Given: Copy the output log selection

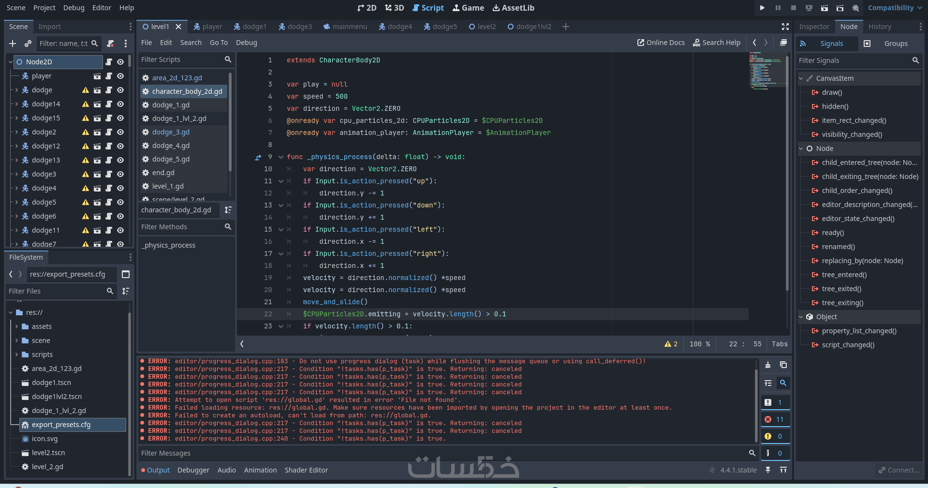Looking at the screenshot, I should pyautogui.click(x=783, y=365).
